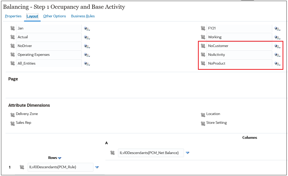The height and width of the screenshot is (176, 288).
Task: Click Location attribute dimension icon
Action: (x=203, y=115)
